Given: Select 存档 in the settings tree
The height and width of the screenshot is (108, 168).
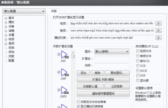Looking at the screenshot, I should pos(11,52).
